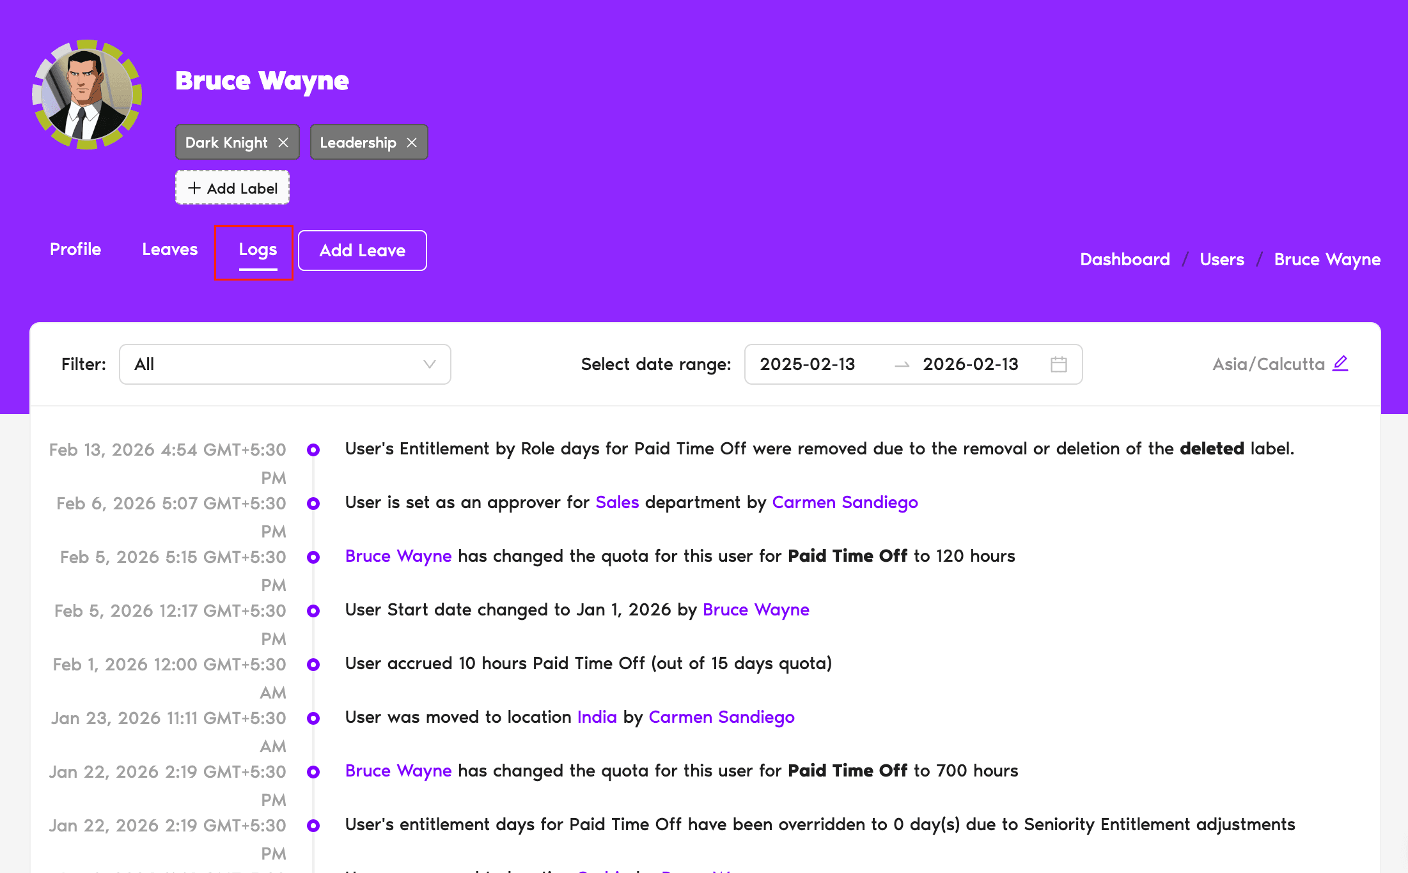
Task: Switch to the Leaves tab
Action: point(169,249)
